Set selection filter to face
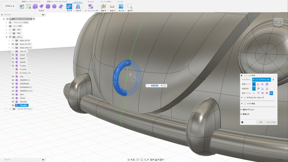 pyautogui.click(x=262, y=93)
